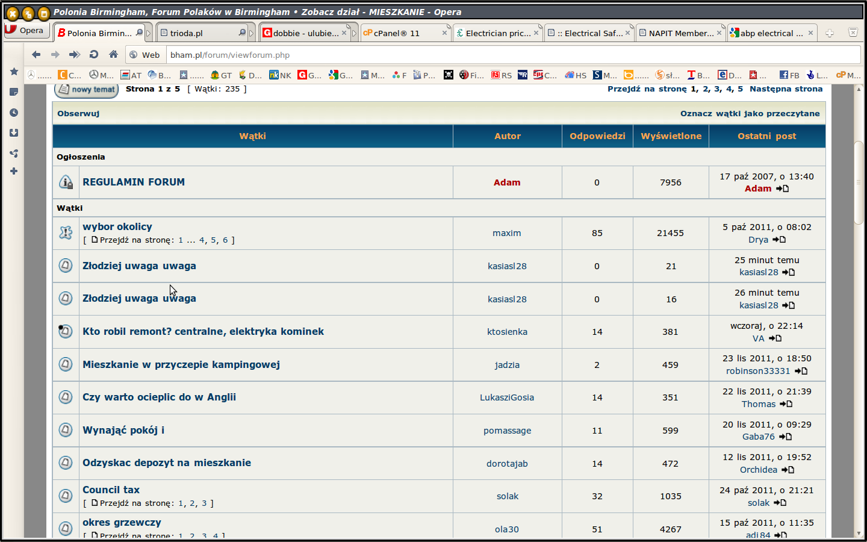Go to the Home page icon
Image resolution: width=867 pixels, height=542 pixels.
(113, 55)
